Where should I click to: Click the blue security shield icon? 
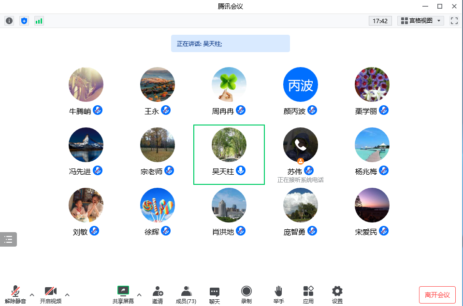[x=24, y=21]
